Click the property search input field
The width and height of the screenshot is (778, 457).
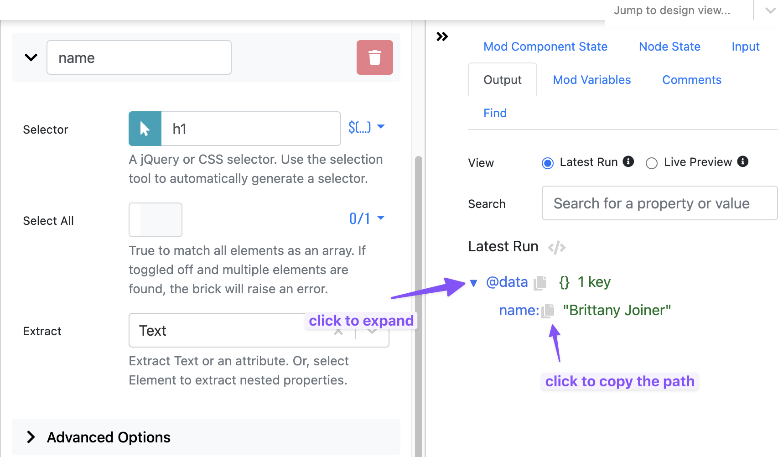point(659,203)
